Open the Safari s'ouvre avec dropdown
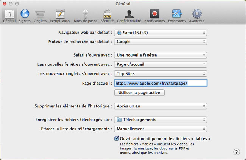Viewport: 246px width, 160px height. [x=160, y=55]
